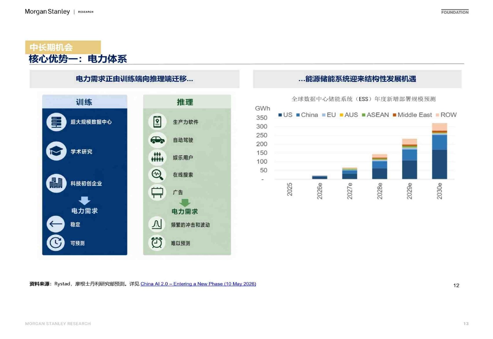Click the US legend color swatch
493x339 pixels.
(280, 115)
